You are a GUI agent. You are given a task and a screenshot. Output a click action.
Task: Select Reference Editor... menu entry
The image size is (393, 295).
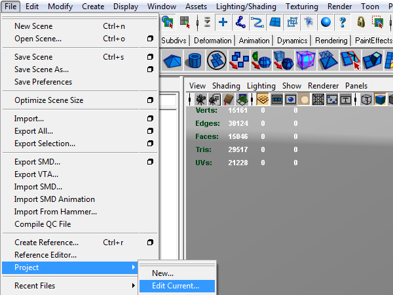[46, 255]
